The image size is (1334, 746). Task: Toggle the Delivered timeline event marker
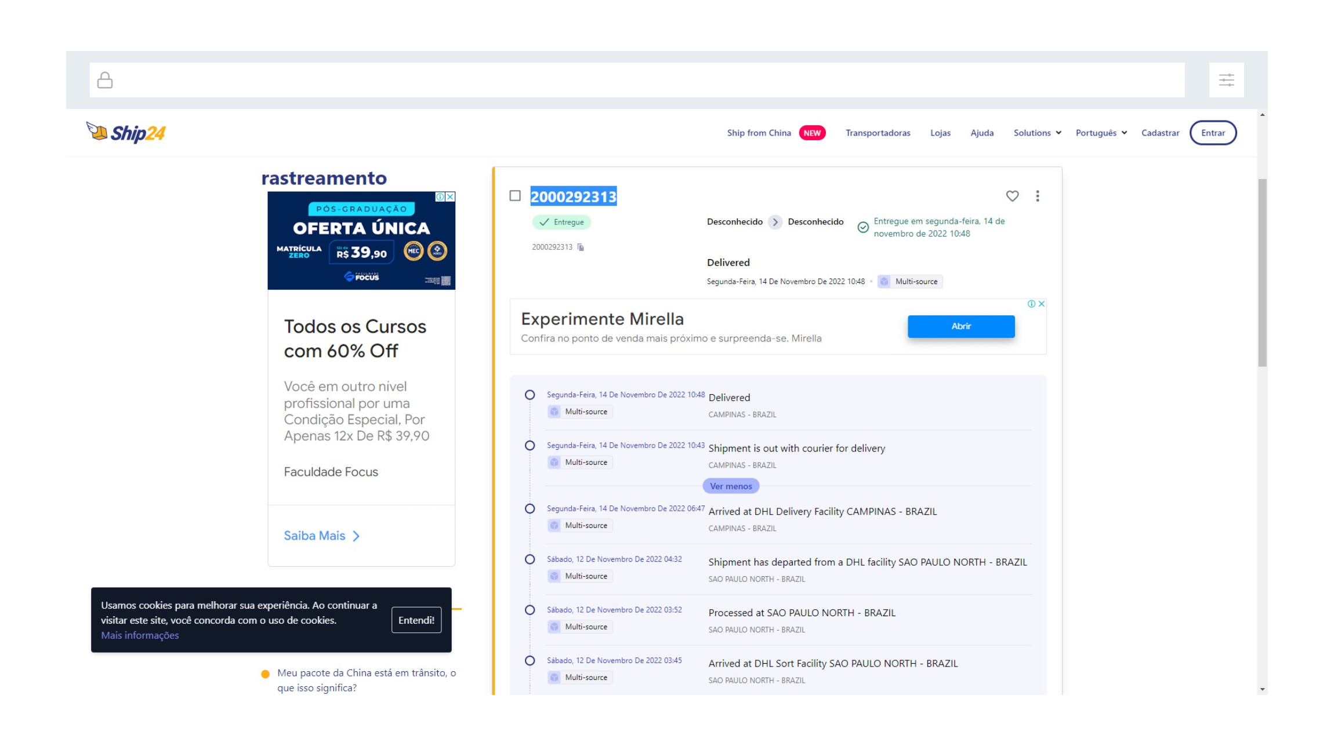(530, 395)
